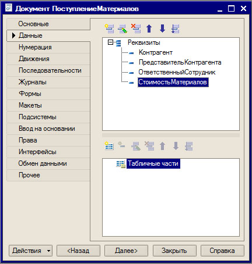Edit the tabular section with the greyed pencil icon

click(x=136, y=146)
